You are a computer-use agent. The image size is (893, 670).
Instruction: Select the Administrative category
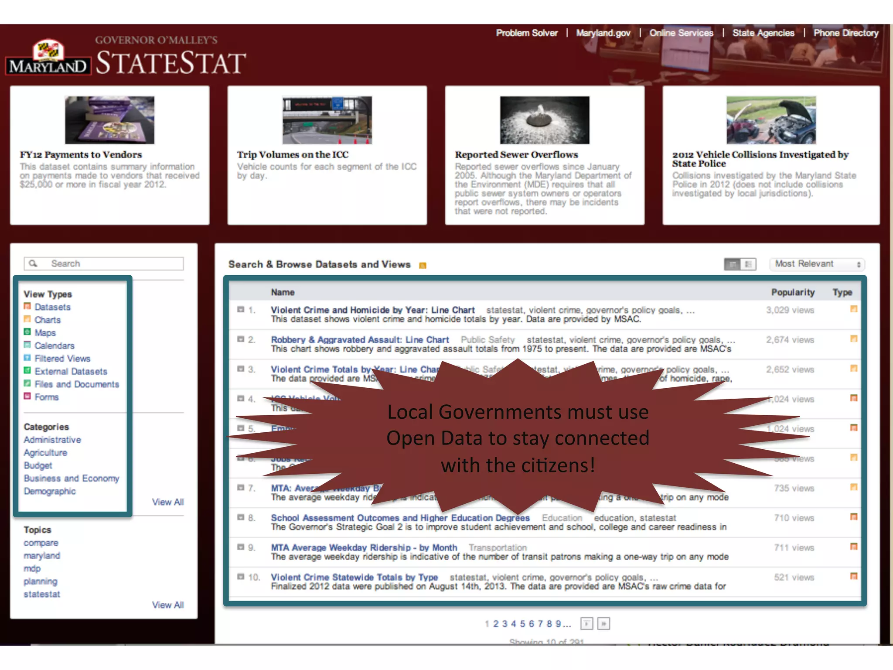52,439
